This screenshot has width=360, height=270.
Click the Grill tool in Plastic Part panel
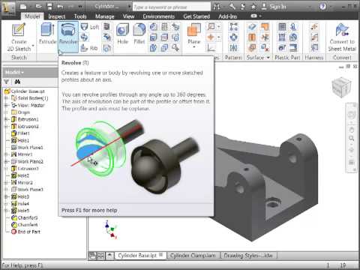tap(282, 27)
